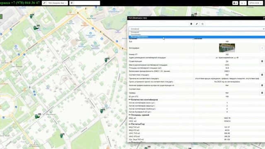The width and height of the screenshot is (265, 149).
Task: Click the Сроки устранения value text
Action: (x=227, y=82)
